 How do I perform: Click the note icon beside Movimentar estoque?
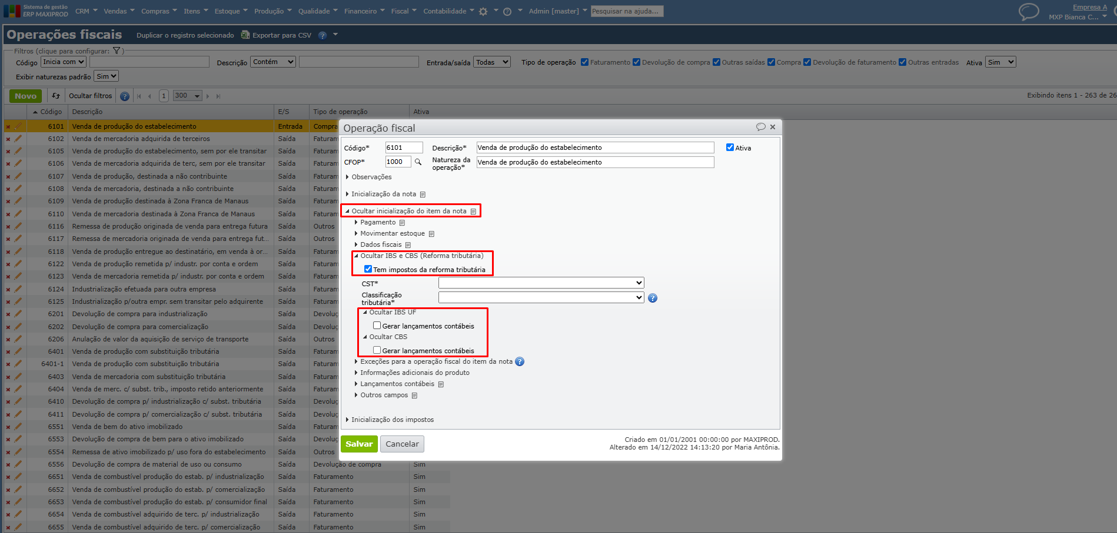click(431, 234)
